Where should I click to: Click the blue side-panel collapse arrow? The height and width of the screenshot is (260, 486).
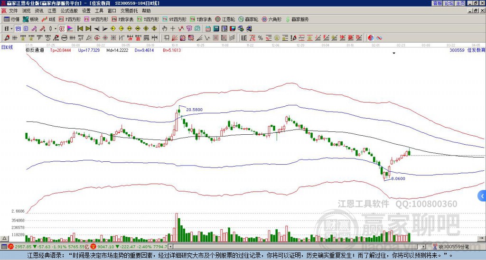(482, 196)
